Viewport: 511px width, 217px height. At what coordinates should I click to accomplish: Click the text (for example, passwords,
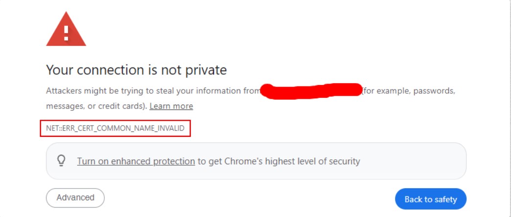point(409,91)
